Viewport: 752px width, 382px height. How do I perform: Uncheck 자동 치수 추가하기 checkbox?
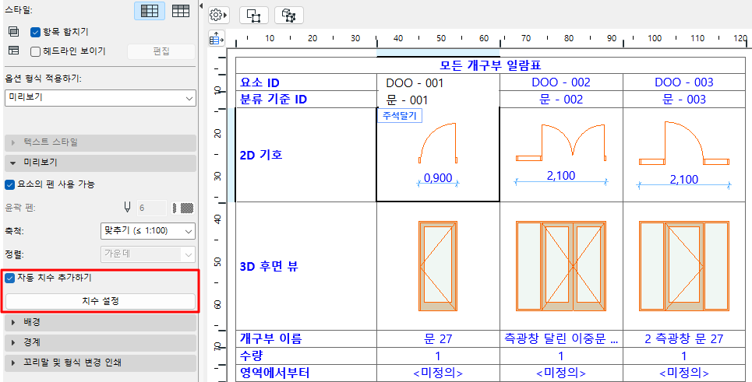pyautogui.click(x=9, y=277)
